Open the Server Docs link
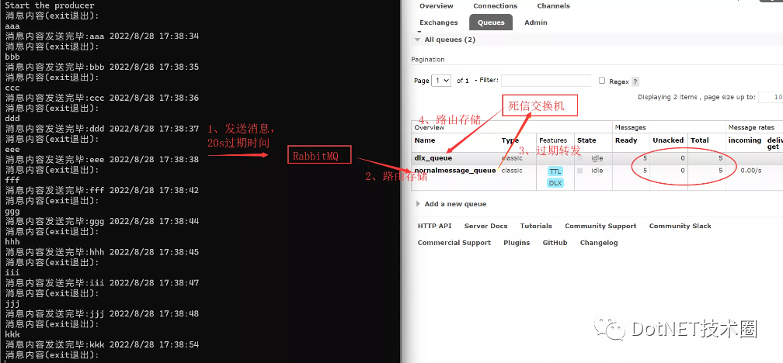783x363 pixels. tap(486, 226)
